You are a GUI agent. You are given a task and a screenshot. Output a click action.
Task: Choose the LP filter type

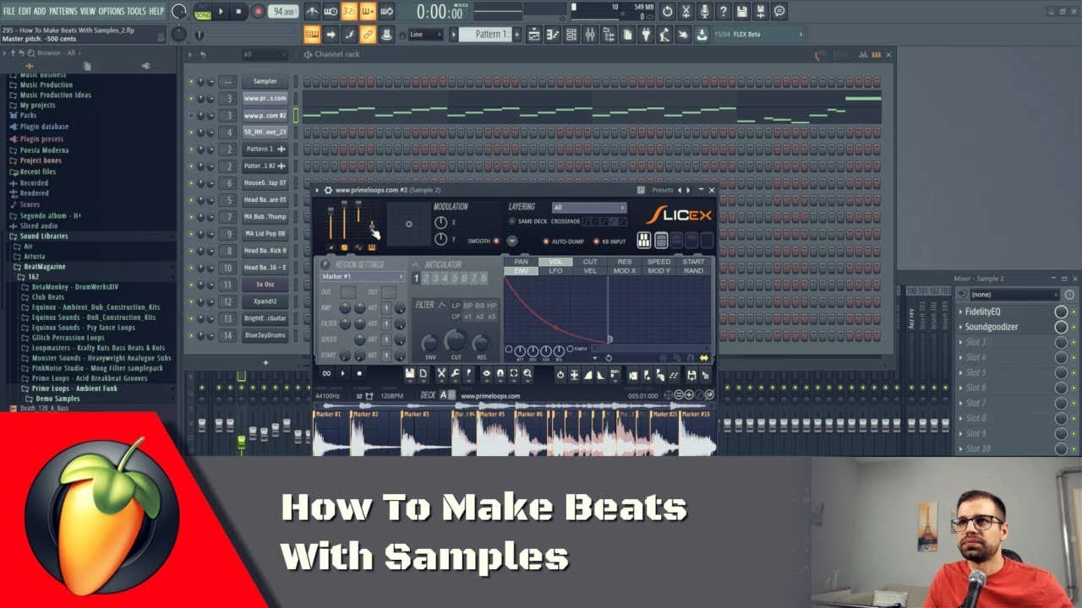click(x=456, y=306)
